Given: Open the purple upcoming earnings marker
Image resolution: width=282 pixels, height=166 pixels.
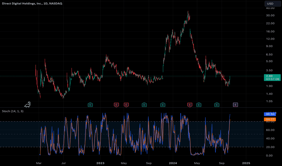Looking at the screenshot, I should pyautogui.click(x=235, y=105).
